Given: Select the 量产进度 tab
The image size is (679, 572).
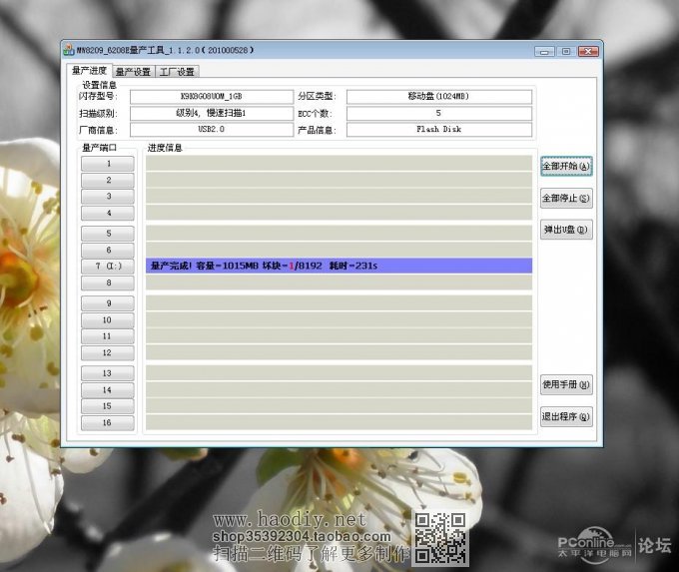Looking at the screenshot, I should (89, 71).
